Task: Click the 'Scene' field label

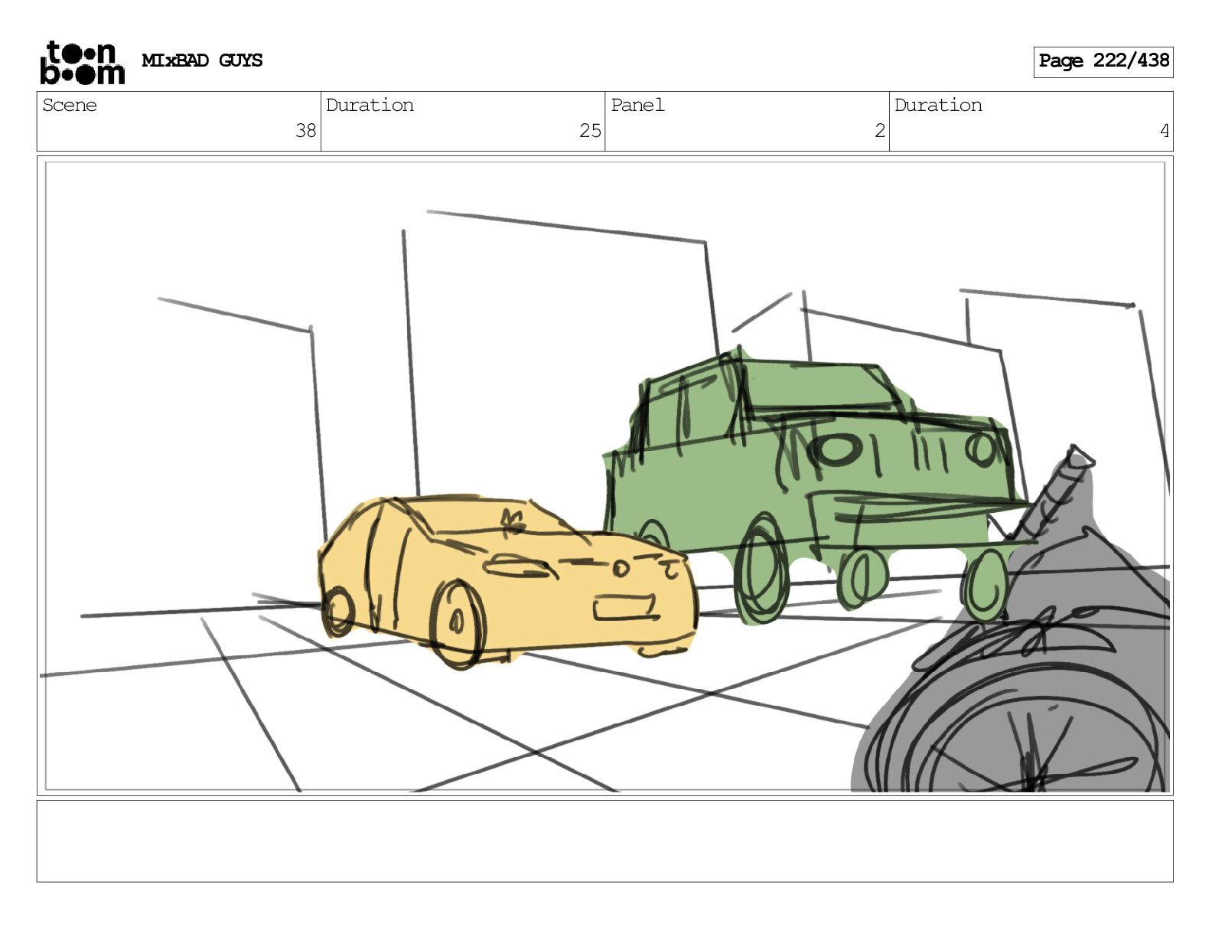Action: click(x=70, y=105)
